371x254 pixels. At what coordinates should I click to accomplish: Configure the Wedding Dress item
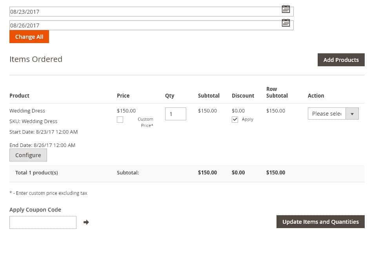(x=28, y=155)
